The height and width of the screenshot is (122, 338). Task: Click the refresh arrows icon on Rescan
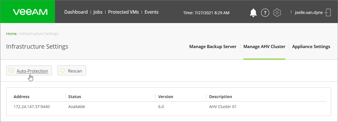[x=62, y=71]
